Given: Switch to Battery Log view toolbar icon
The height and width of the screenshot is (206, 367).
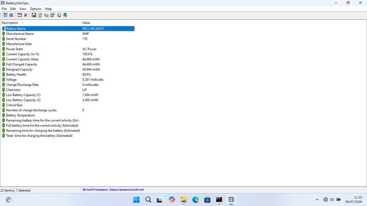Looking at the screenshot, I should (11, 15).
